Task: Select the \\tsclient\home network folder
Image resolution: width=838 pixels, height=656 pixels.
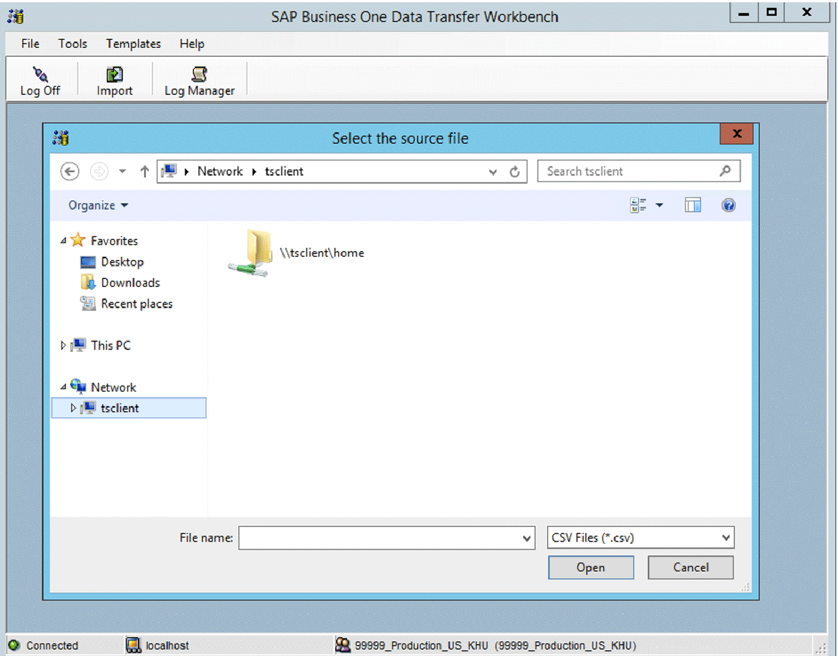Action: pyautogui.click(x=296, y=253)
